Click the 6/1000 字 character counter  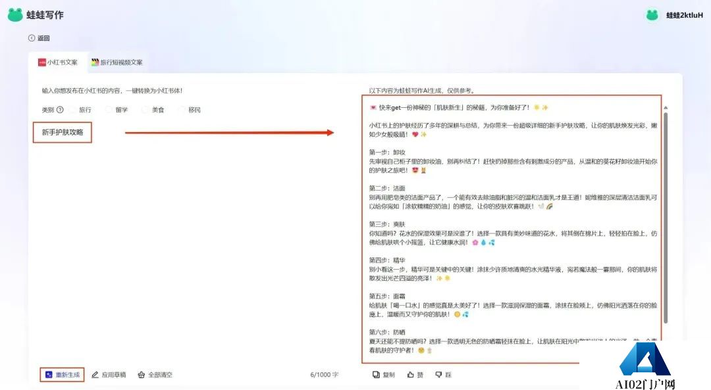(324, 375)
